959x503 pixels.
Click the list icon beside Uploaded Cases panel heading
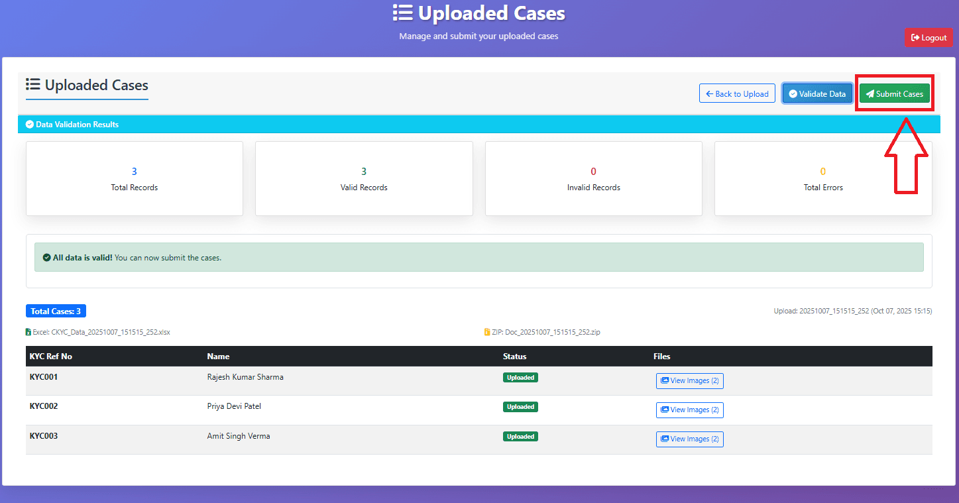pos(33,85)
